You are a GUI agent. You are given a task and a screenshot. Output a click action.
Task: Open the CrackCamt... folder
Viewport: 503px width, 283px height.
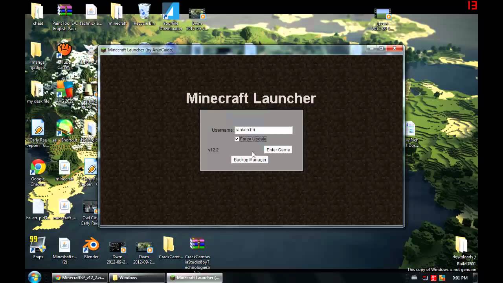pyautogui.click(x=171, y=248)
